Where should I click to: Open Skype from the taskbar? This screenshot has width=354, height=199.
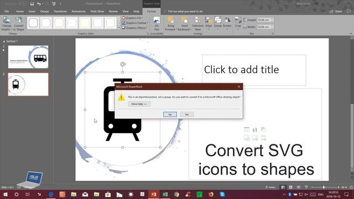(x=222, y=194)
